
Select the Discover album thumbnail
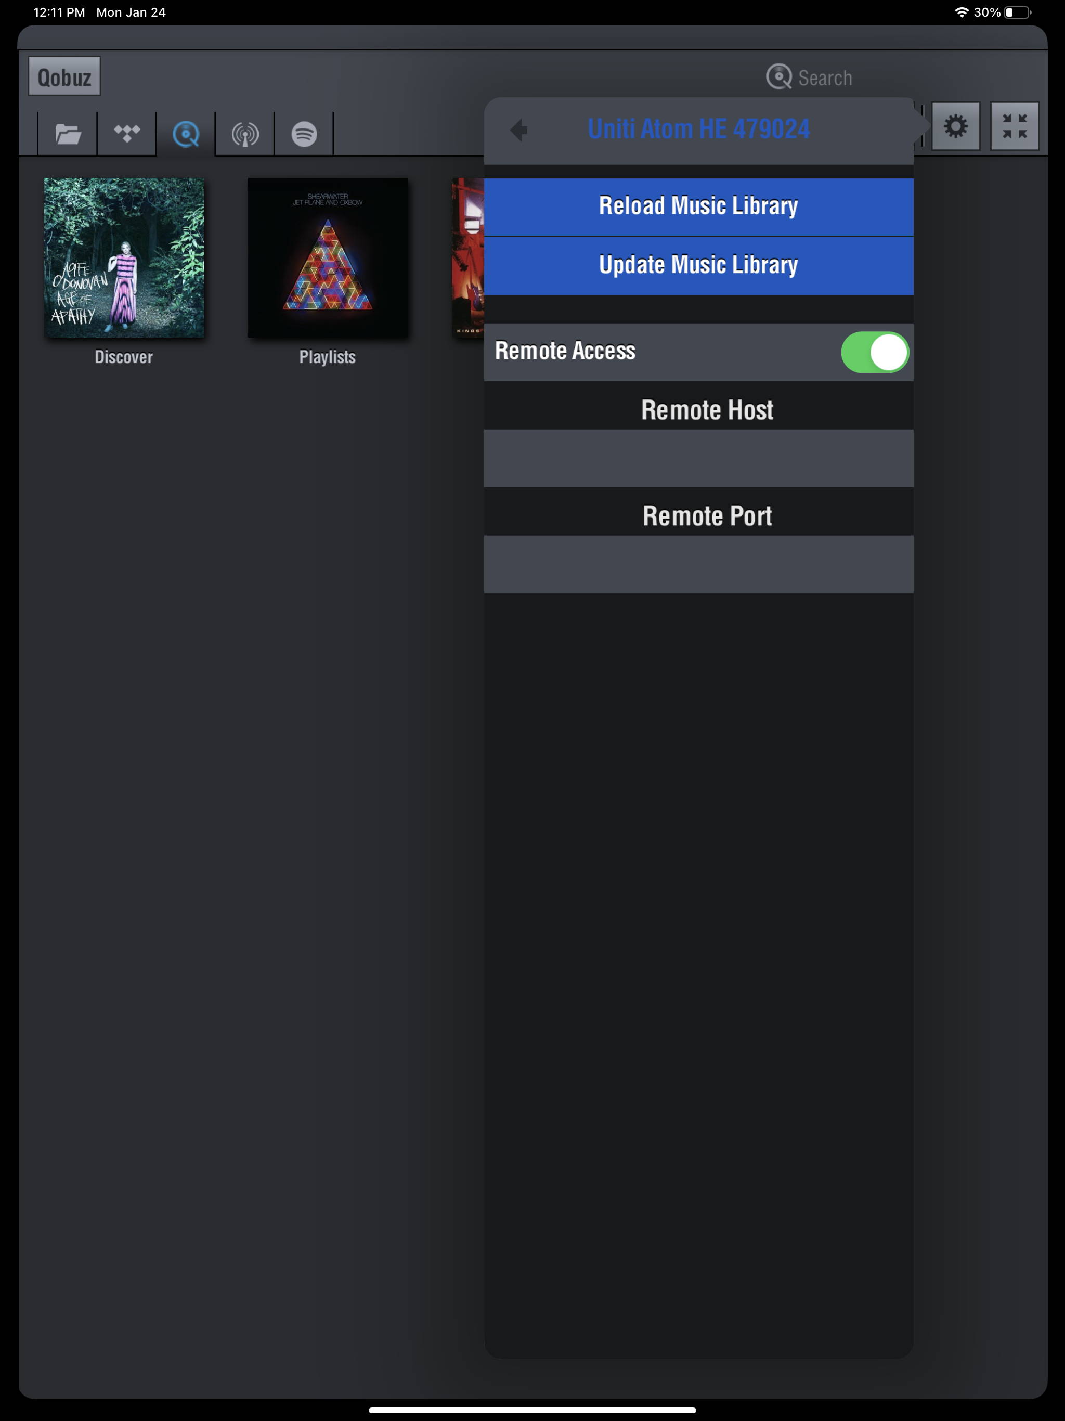[123, 257]
